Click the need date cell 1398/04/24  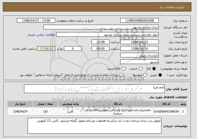pos(20,111)
